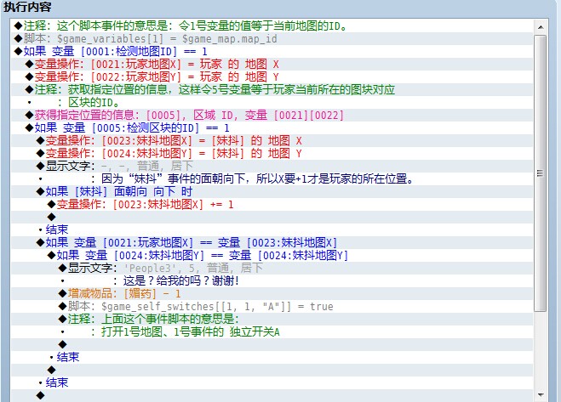Select 显示文字 line with 'People3', 5
561x402 pixels.
point(272,269)
